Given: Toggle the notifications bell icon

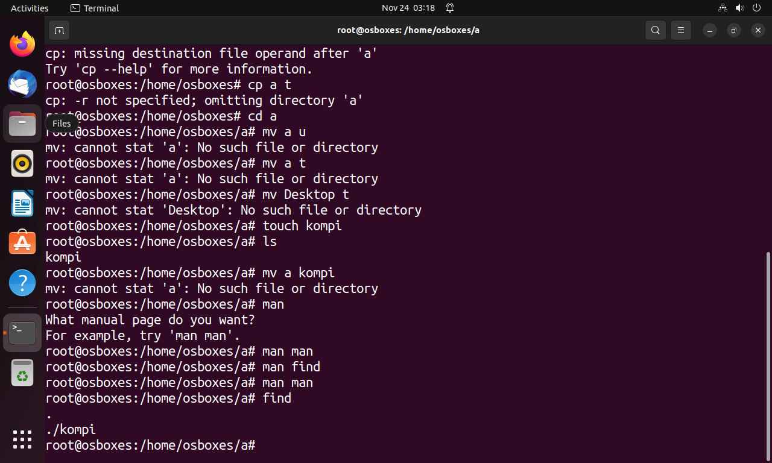Looking at the screenshot, I should pos(450,8).
